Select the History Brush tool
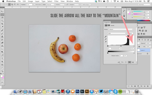152x95 pixels. click(x=2, y=40)
